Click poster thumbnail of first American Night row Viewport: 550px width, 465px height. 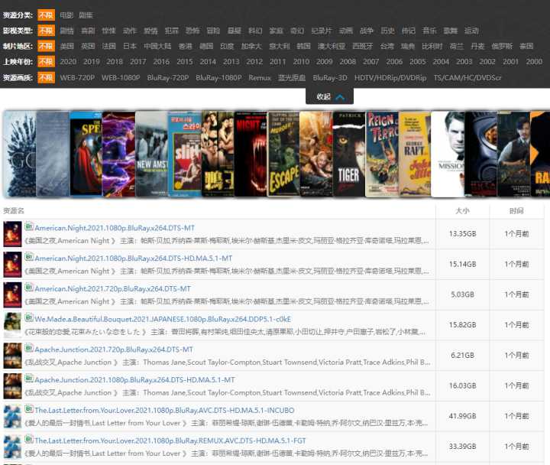click(x=13, y=234)
